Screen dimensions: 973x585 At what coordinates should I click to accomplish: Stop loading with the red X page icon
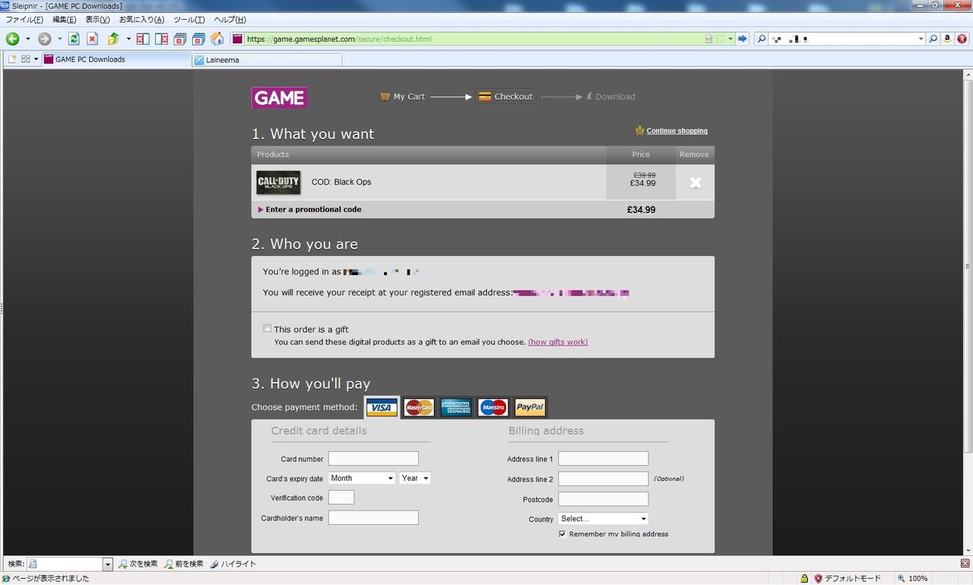tap(93, 39)
